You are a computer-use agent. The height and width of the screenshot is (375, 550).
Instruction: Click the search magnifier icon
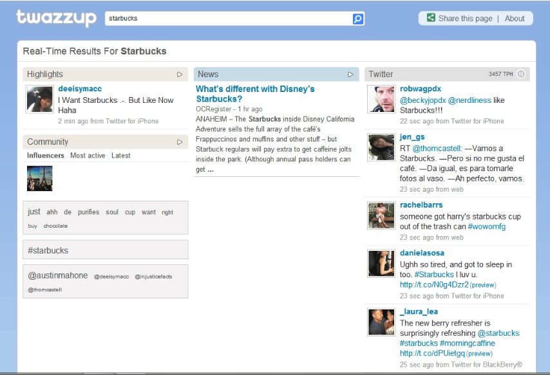tap(358, 19)
